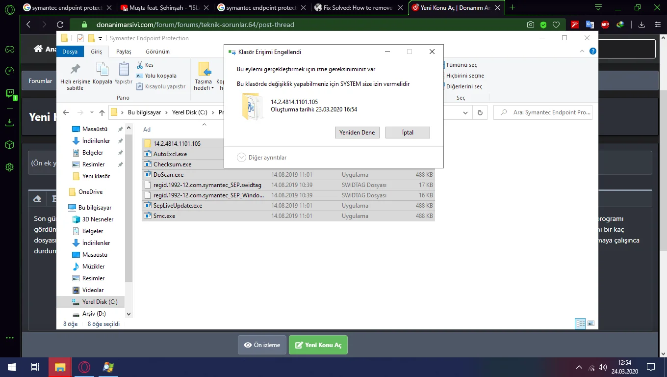Click the Ön izleme preview button

pyautogui.click(x=262, y=345)
